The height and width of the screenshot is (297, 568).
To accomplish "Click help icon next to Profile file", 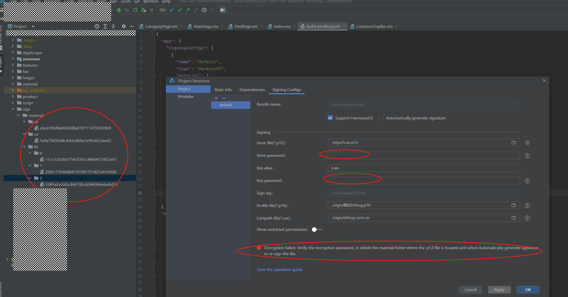I will pyautogui.click(x=527, y=206).
